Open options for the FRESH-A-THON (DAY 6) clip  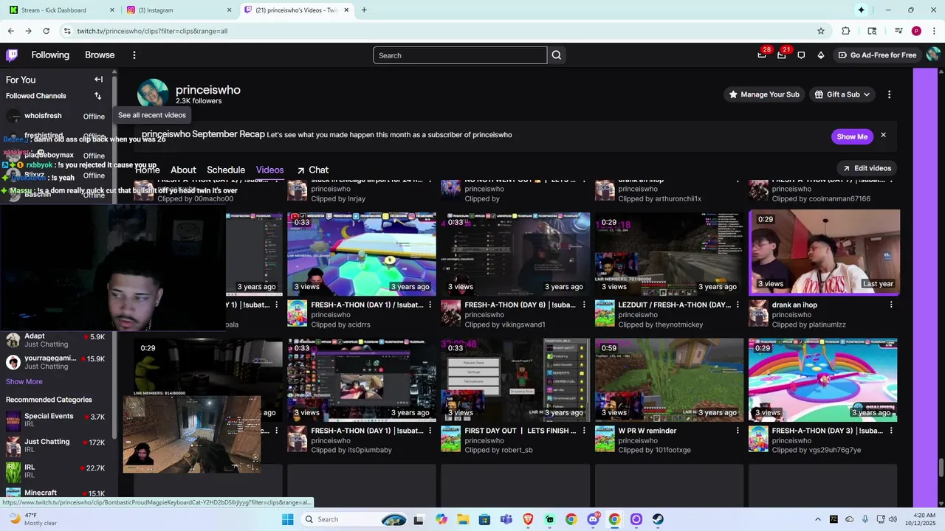coord(583,305)
